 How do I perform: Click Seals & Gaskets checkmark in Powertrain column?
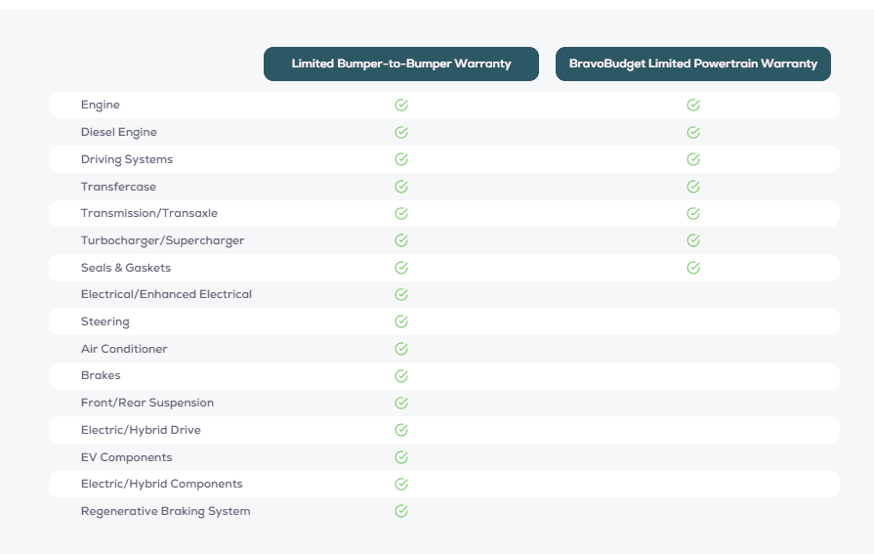692,268
